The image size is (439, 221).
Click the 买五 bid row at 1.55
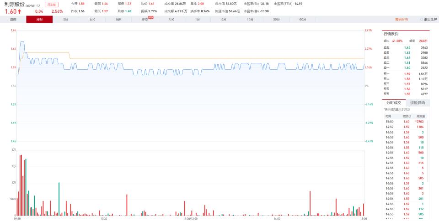[406, 94]
